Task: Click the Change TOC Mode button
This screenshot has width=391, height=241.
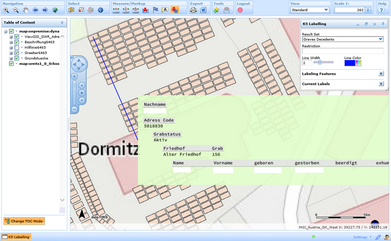Action: 24,221
